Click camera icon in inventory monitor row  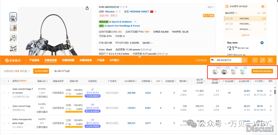pyautogui.click(x=258, y=13)
